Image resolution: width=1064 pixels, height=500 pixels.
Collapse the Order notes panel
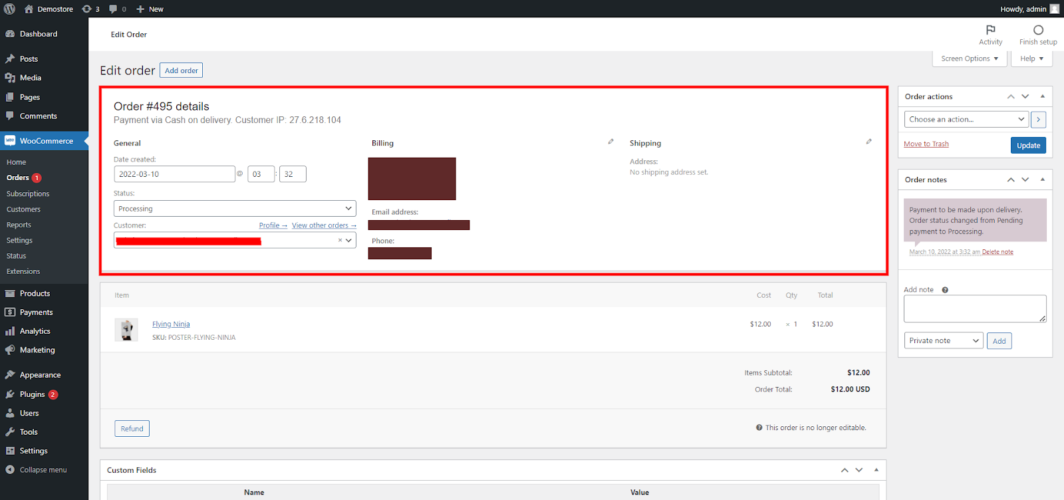[1042, 180]
